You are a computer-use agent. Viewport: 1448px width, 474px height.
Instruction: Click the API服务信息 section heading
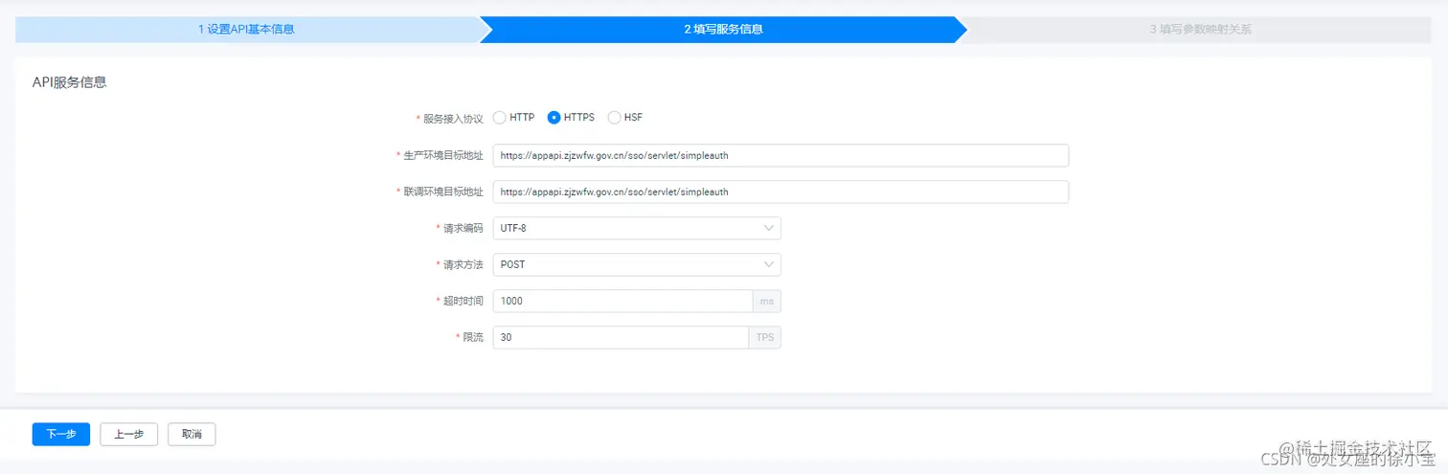(x=69, y=82)
